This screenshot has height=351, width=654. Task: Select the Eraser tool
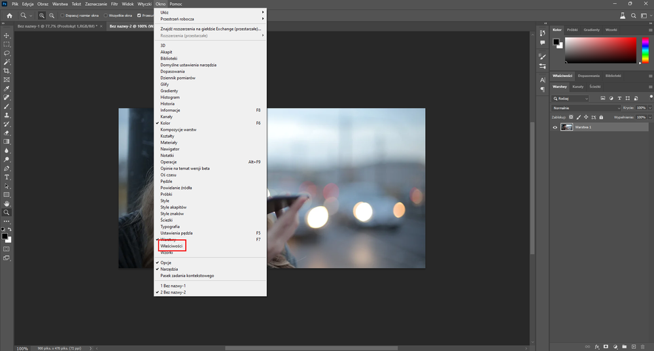[x=7, y=133]
